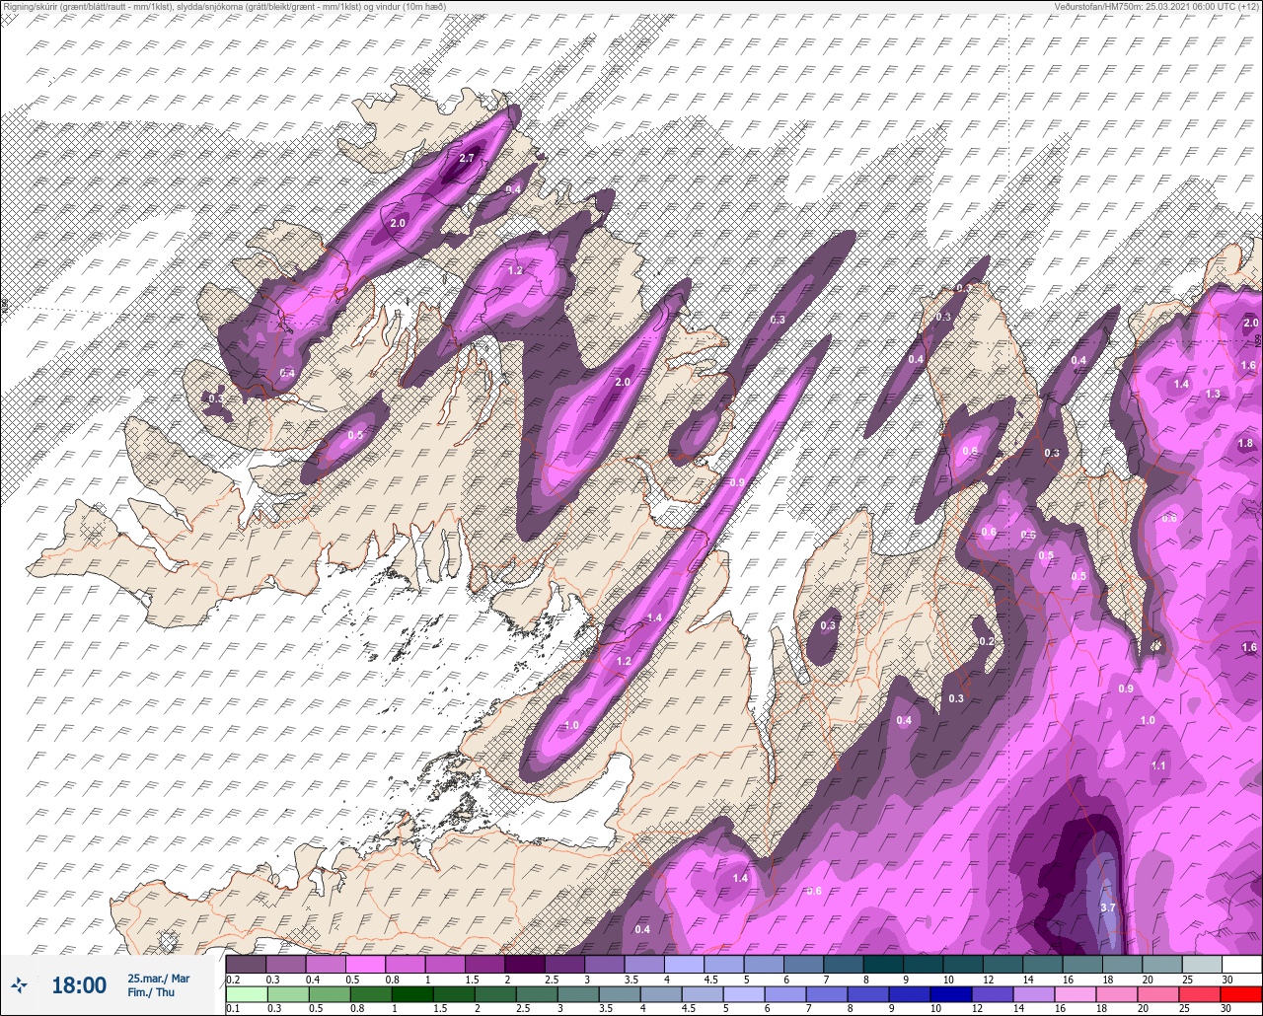The width and height of the screenshot is (1263, 1016).
Task: Click the 3.7 precipitation value on the map
Action: 1107,907
